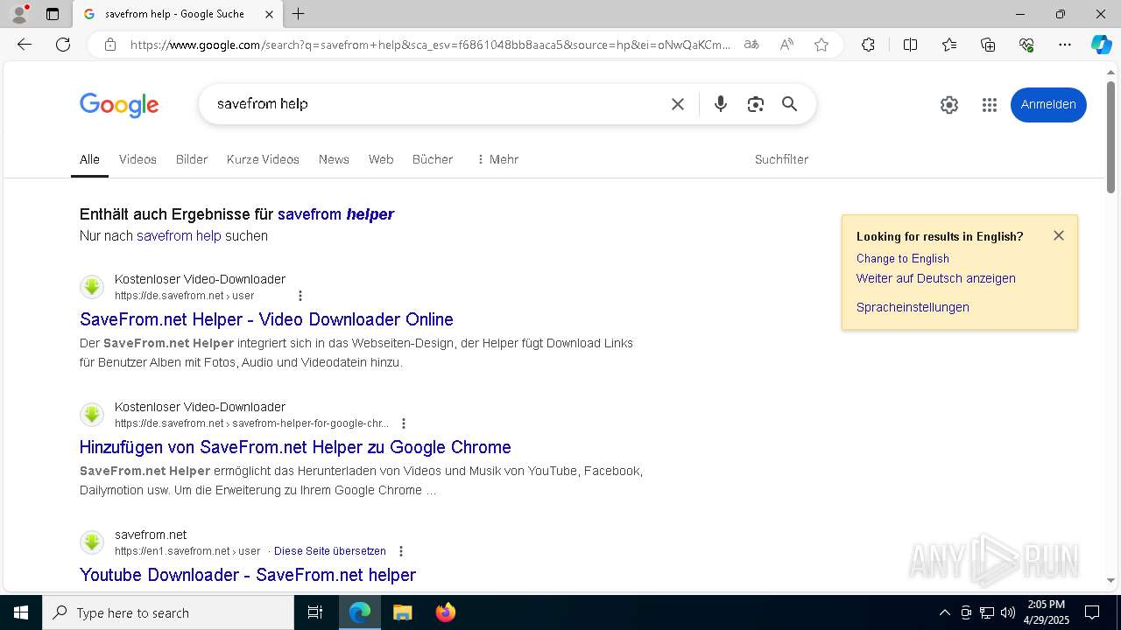Image resolution: width=1121 pixels, height=630 pixels.
Task: Switch to the Bücher tab
Action: click(x=433, y=159)
